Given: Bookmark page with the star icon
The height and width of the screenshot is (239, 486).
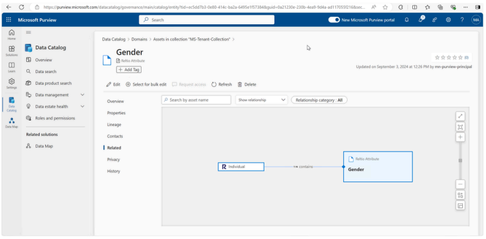Looking at the screenshot, I should 385,7.
